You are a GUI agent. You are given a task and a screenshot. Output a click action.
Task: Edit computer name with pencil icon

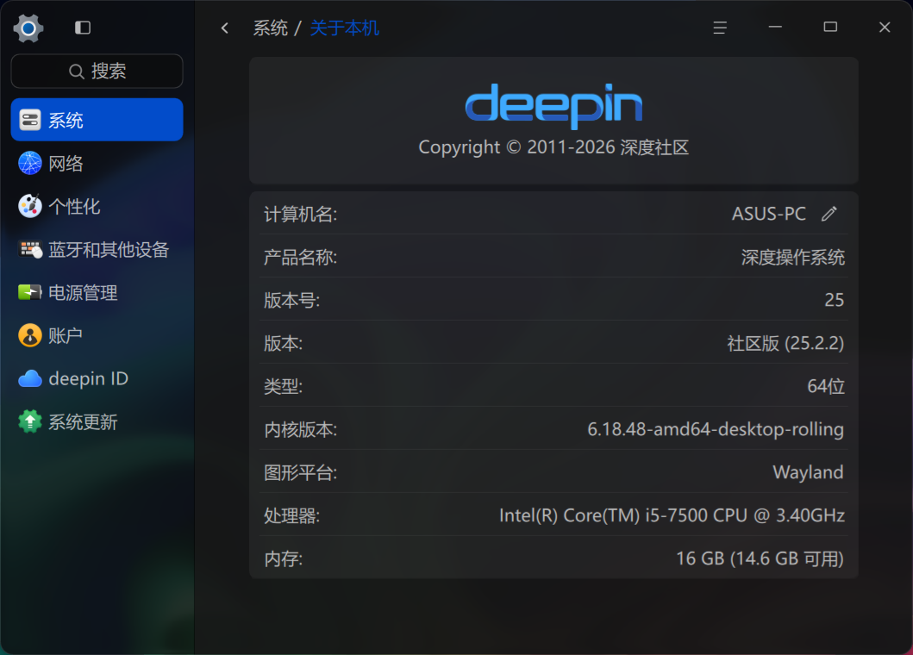click(829, 214)
